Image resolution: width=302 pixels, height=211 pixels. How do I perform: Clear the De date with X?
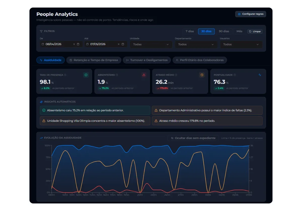pyautogui.click(x=74, y=44)
